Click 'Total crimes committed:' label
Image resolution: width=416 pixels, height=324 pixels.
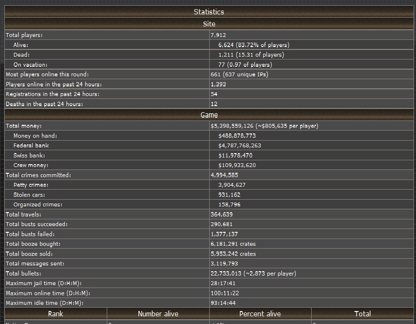[x=38, y=175]
